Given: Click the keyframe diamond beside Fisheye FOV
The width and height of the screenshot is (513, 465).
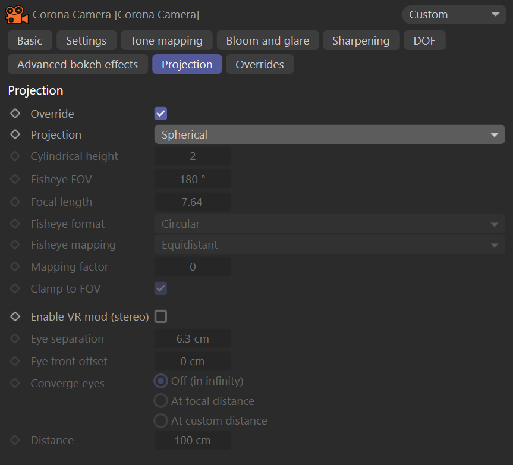Looking at the screenshot, I should coord(15,179).
